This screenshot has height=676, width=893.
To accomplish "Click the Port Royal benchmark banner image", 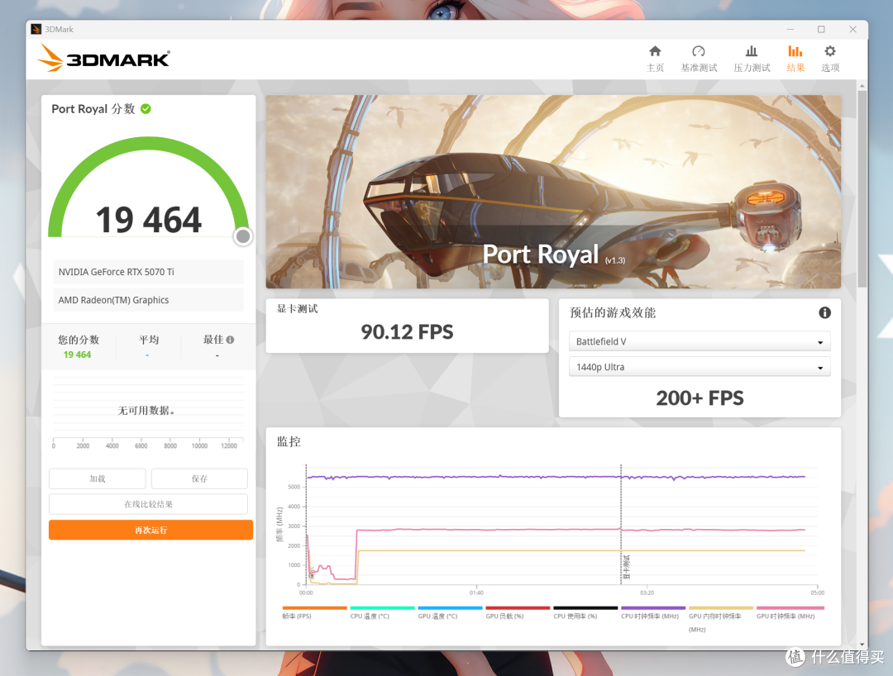I will tap(553, 191).
